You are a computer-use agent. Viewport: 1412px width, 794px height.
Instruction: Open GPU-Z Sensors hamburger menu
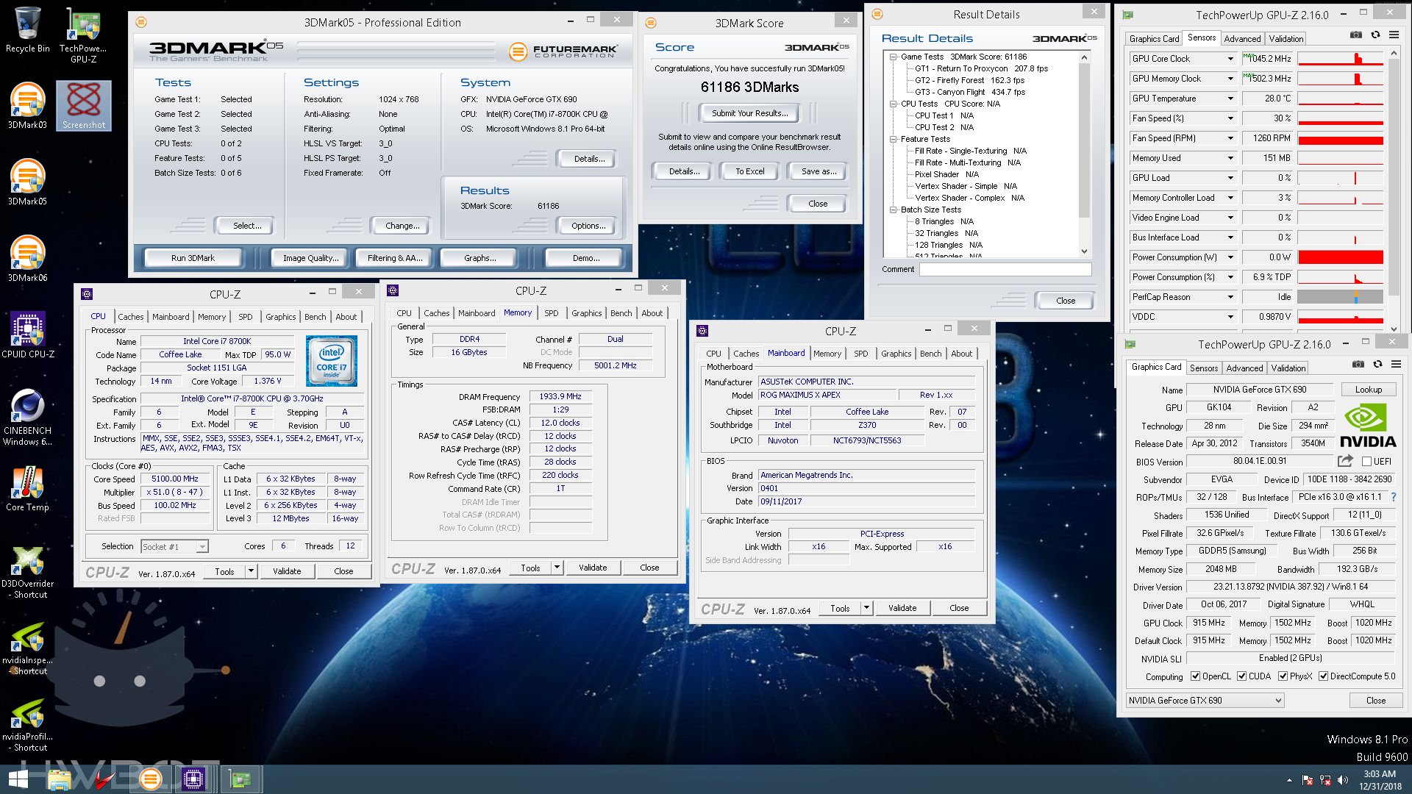pos(1394,35)
